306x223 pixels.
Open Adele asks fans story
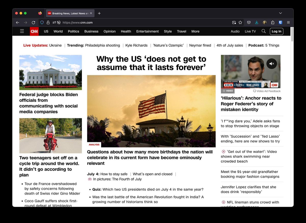click(250, 124)
